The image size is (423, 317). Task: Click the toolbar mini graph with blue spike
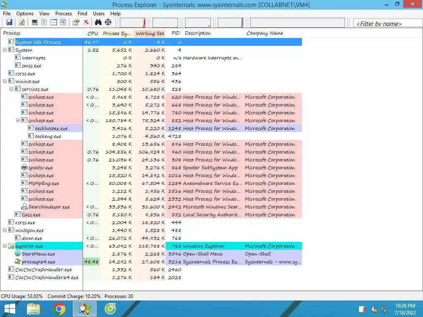coord(231,23)
